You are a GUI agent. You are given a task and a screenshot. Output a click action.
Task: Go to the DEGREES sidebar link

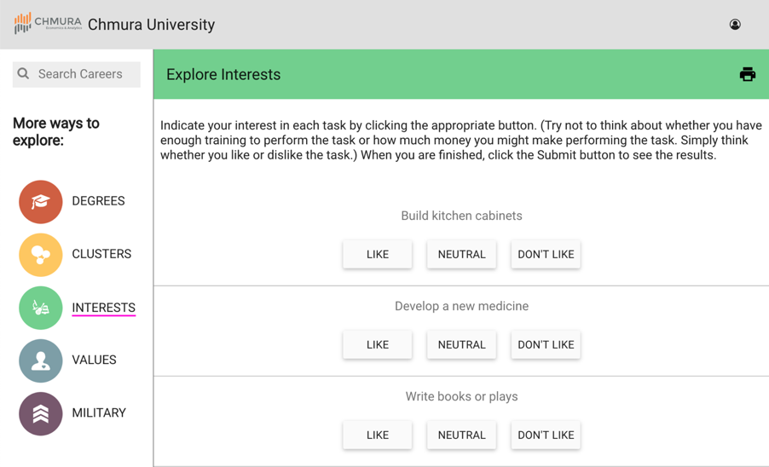tap(98, 201)
